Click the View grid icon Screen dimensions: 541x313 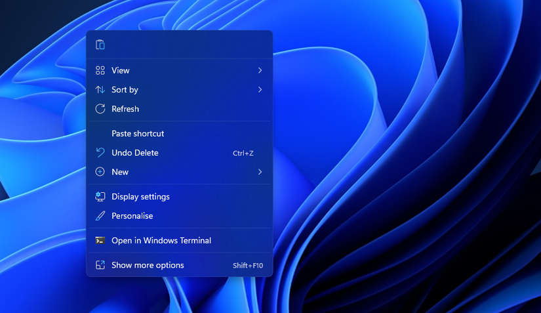coord(100,70)
